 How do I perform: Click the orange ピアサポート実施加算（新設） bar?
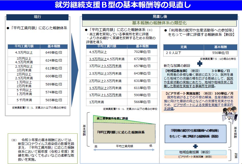pyautogui.click(x=195, y=157)
